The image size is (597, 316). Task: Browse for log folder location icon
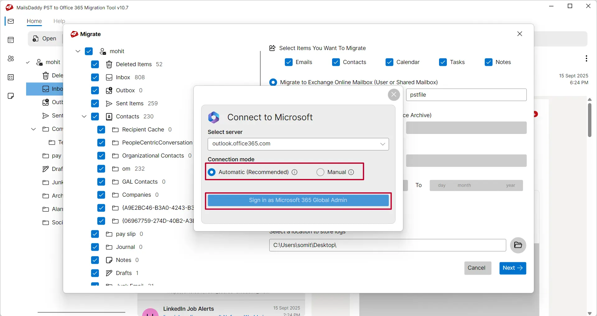(518, 245)
